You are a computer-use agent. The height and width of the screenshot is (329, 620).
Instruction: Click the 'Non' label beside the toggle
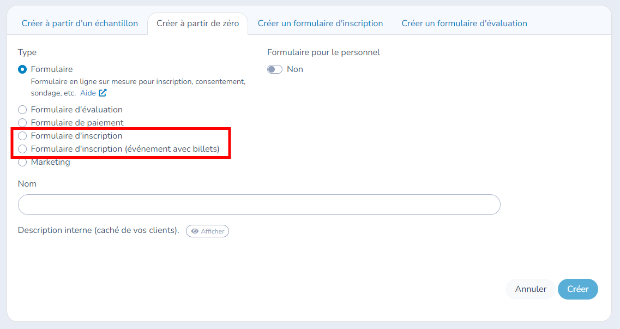(295, 69)
